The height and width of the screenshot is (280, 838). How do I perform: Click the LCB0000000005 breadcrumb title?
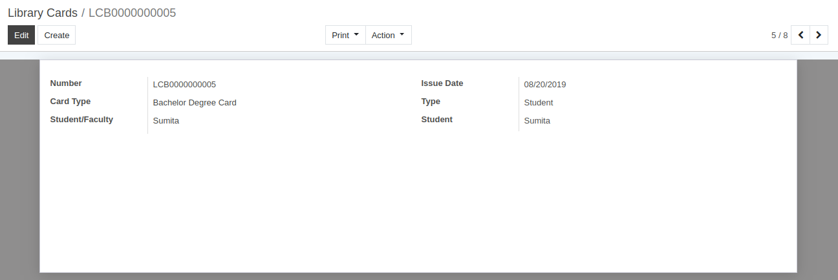click(132, 13)
